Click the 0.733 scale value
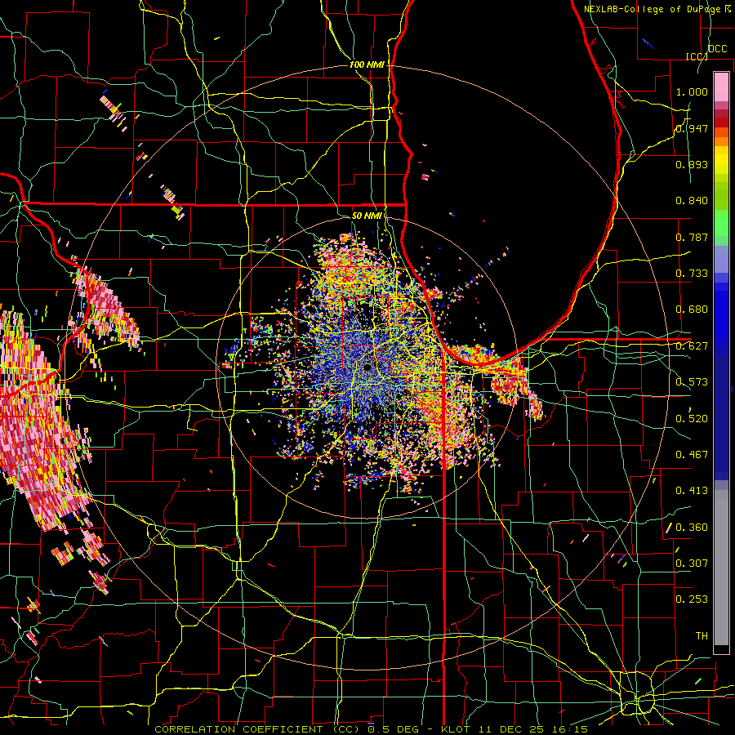The width and height of the screenshot is (735, 735). click(x=692, y=274)
